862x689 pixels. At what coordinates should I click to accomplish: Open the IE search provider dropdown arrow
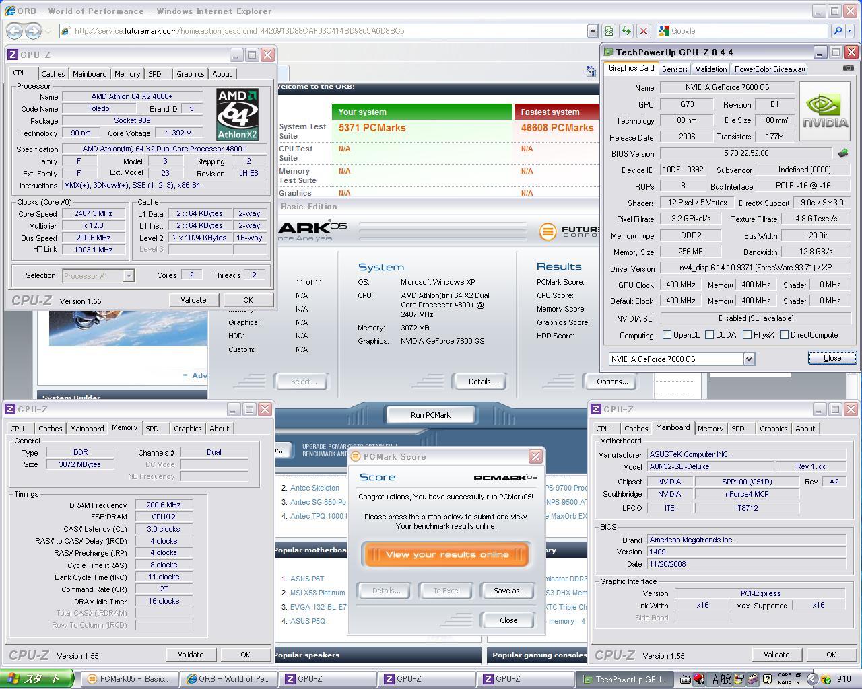[x=851, y=31]
